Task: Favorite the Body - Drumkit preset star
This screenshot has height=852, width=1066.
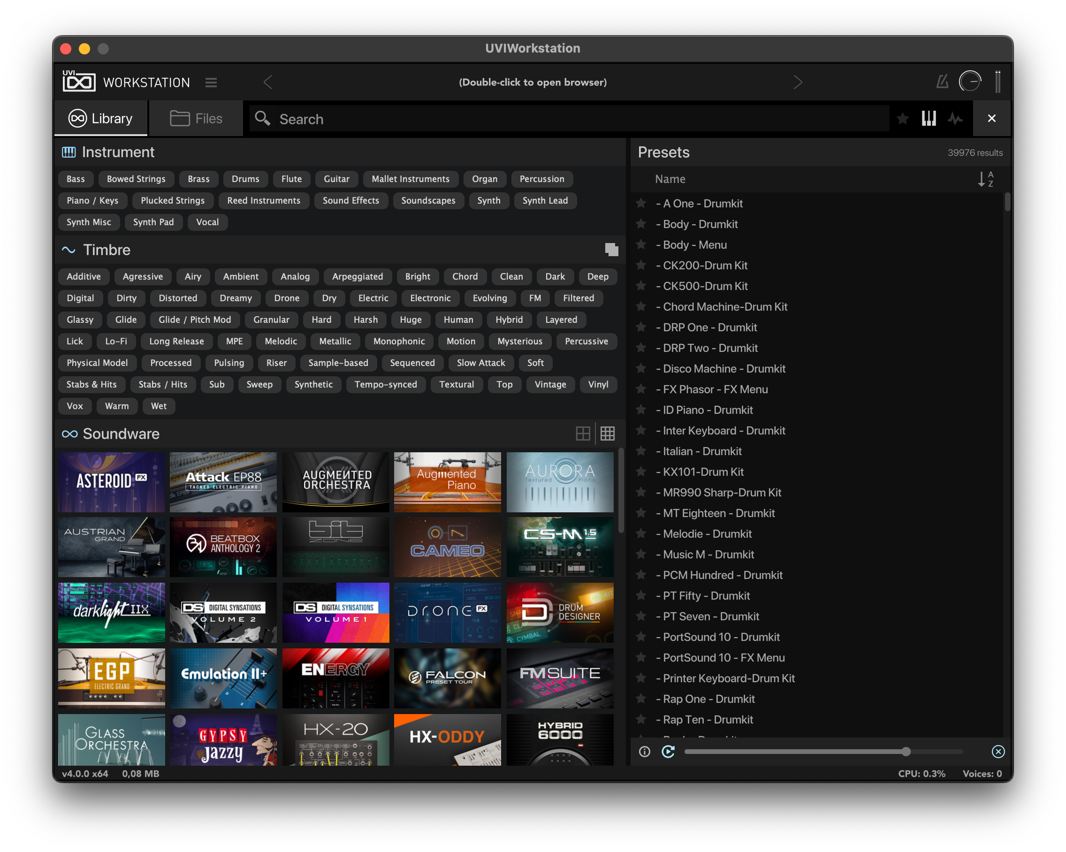Action: pos(641,224)
